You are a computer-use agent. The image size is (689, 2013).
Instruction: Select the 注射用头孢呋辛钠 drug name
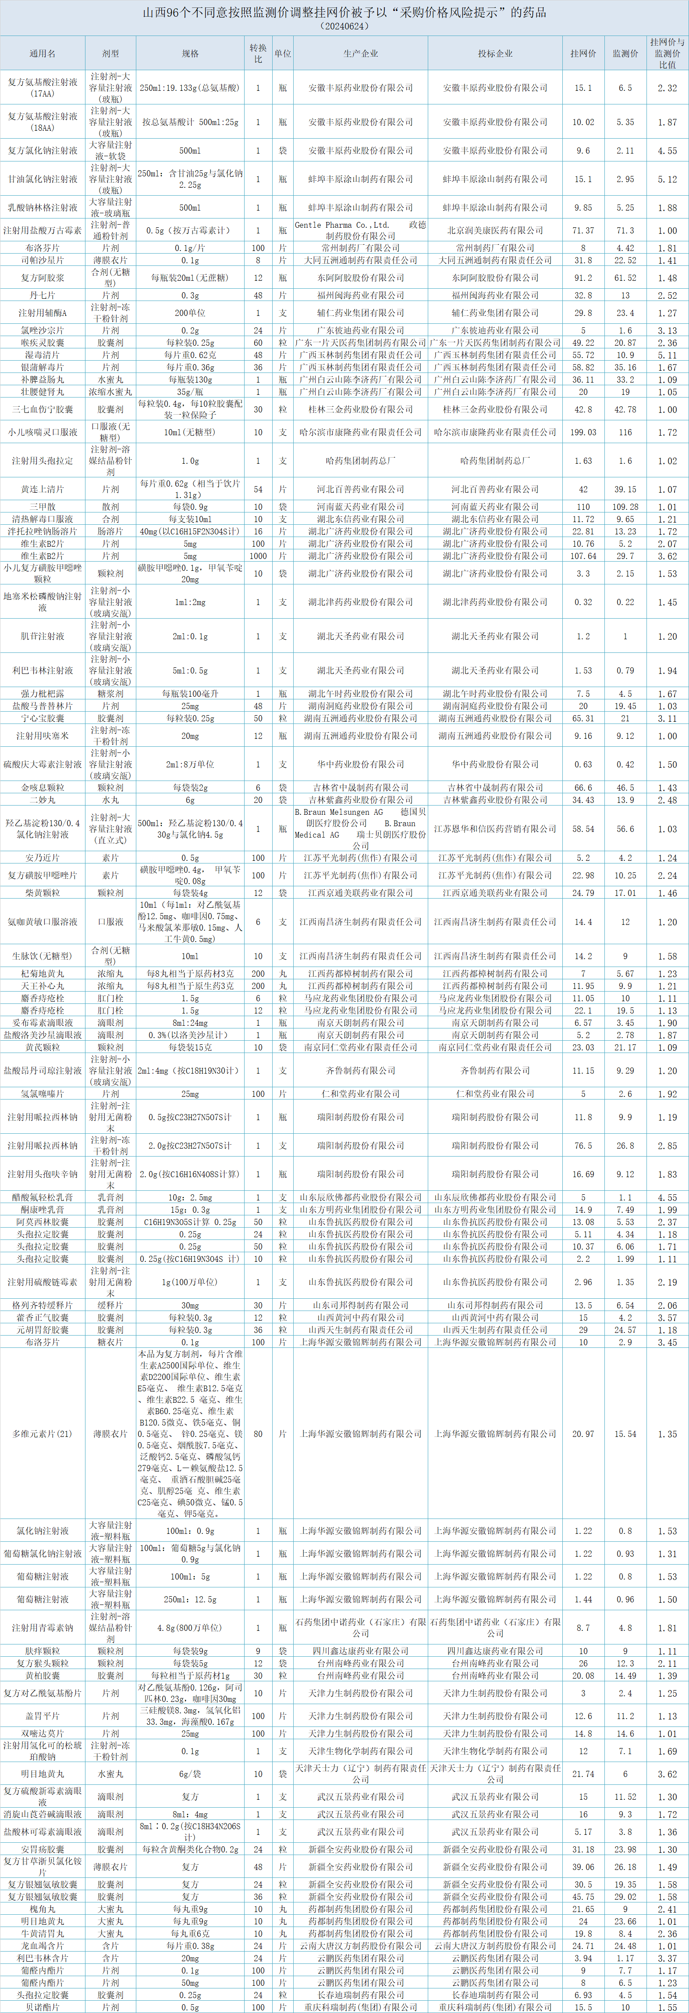pos(43,1175)
